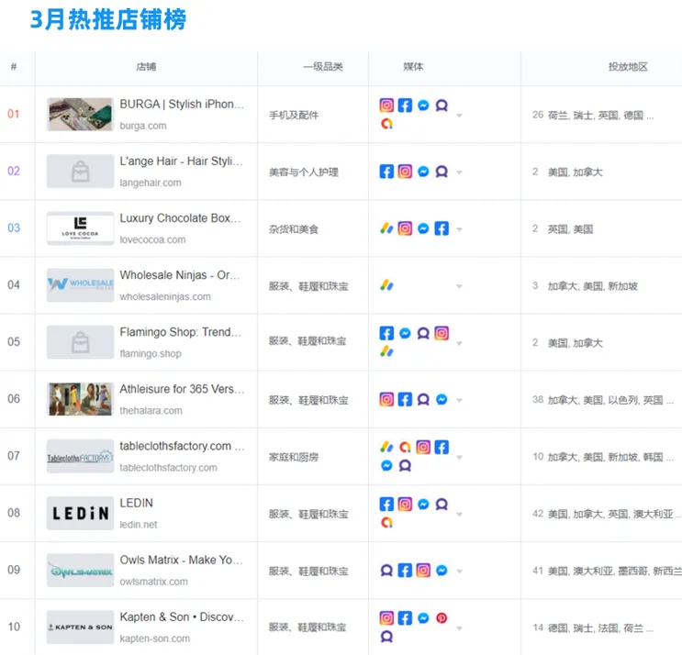Click Google Ads icon in Flamingo Shop row
This screenshot has width=682, height=655.
coord(386,351)
